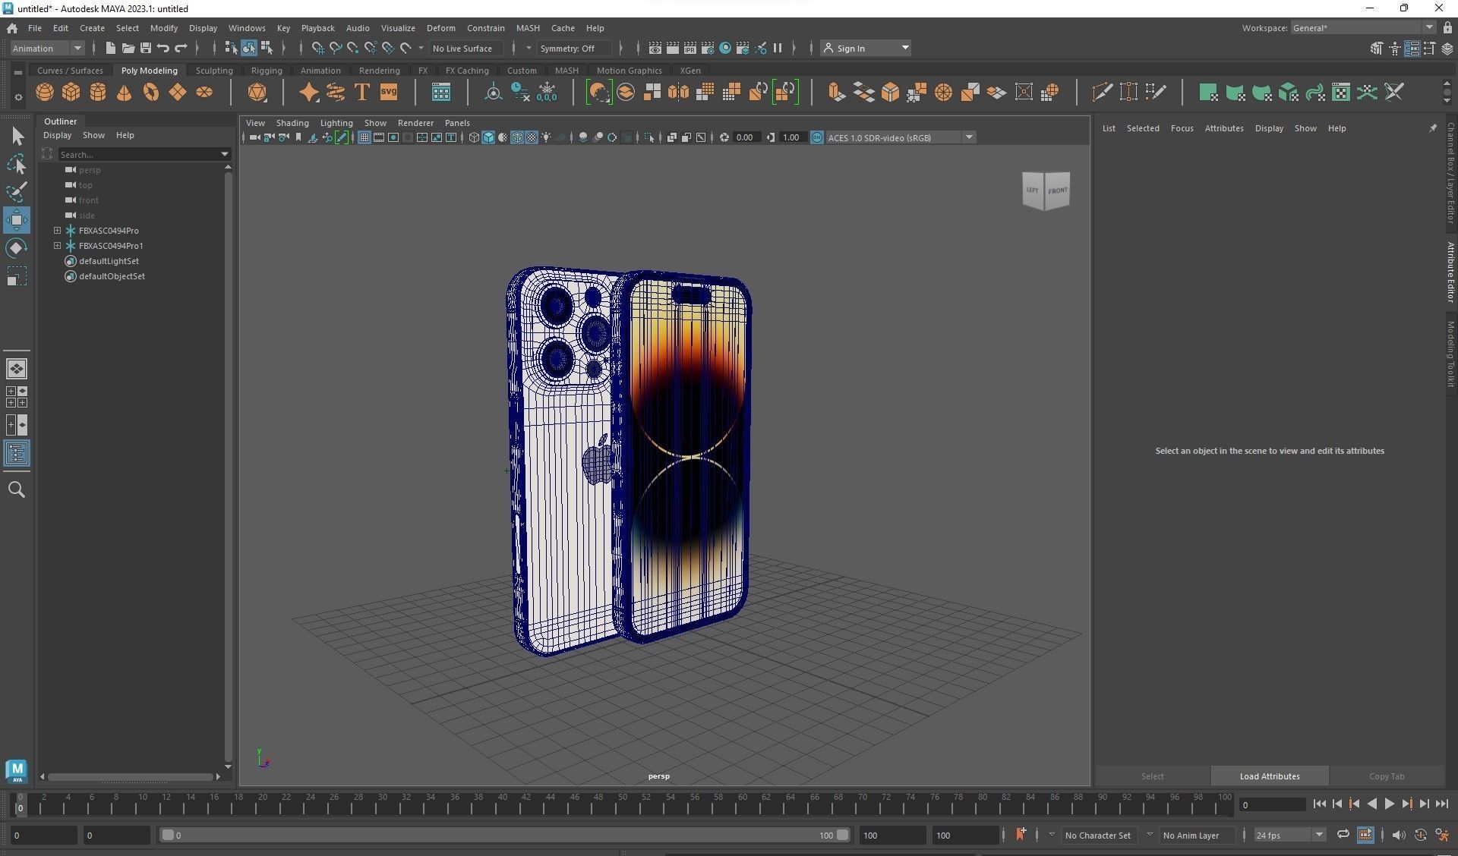1458x856 pixels.
Task: Select the Scale tool in the toolbox
Action: click(x=17, y=276)
